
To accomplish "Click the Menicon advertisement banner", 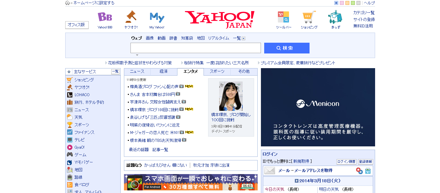I will coord(318,107).
